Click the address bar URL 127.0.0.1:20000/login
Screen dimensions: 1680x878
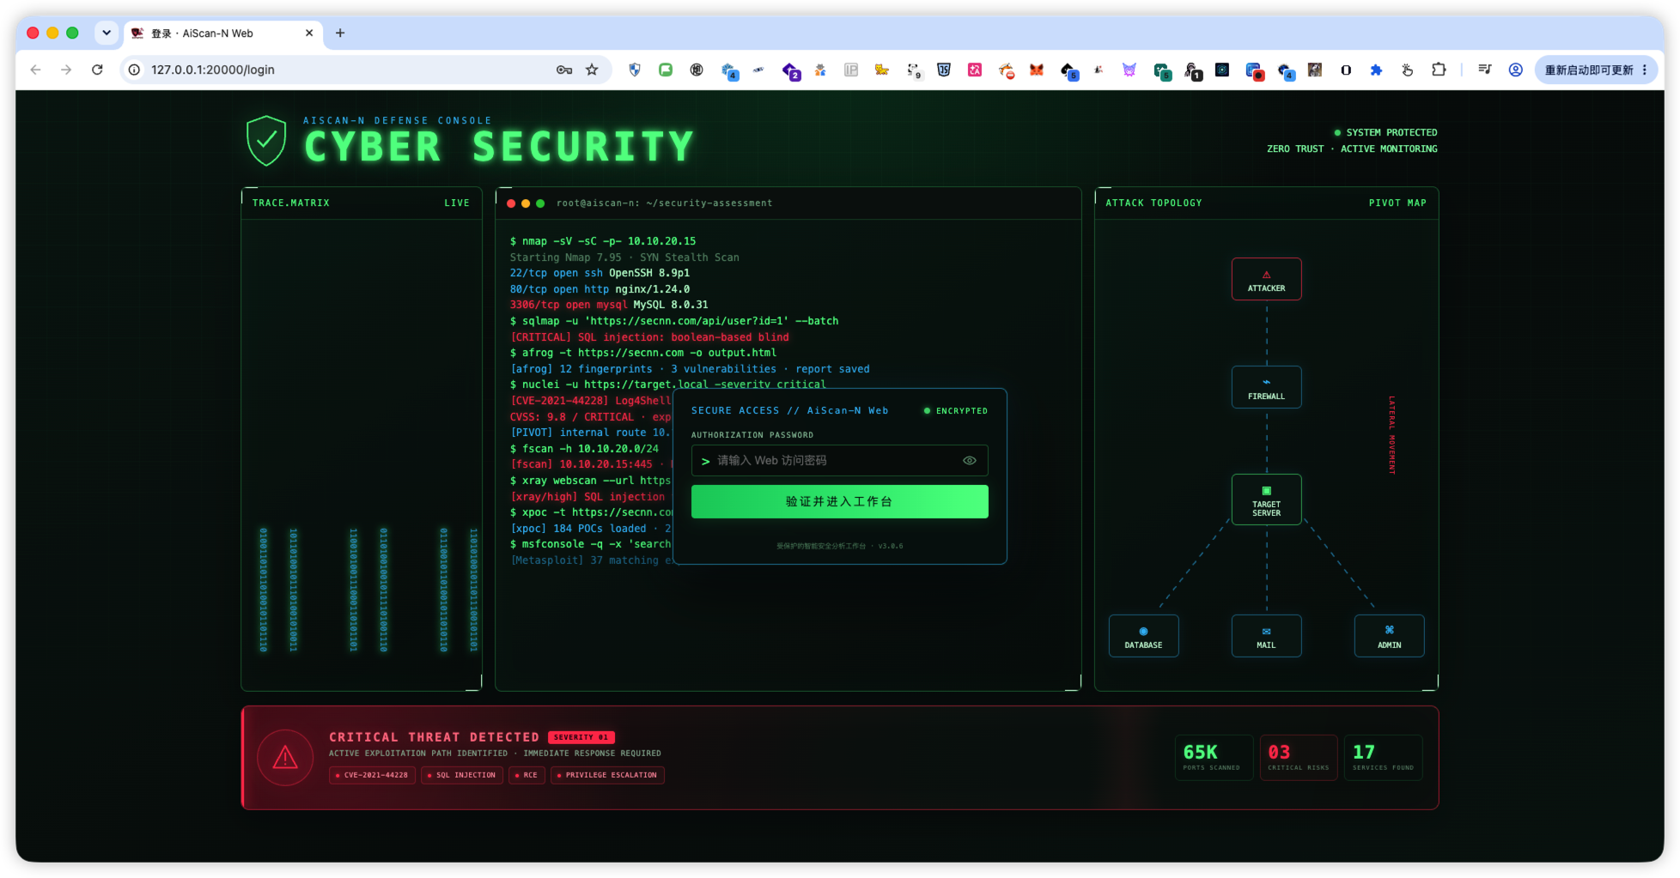(x=213, y=70)
